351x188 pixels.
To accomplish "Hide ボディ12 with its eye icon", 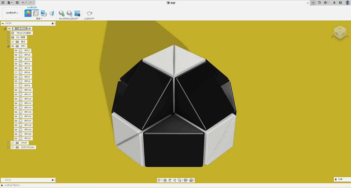I will tap(16, 99).
